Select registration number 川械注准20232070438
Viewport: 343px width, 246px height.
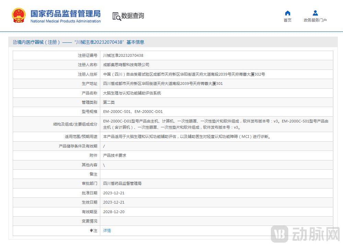[x=123, y=55]
